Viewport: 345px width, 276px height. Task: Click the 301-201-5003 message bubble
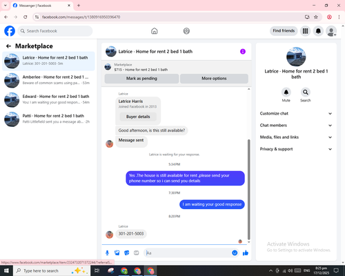click(x=131, y=234)
